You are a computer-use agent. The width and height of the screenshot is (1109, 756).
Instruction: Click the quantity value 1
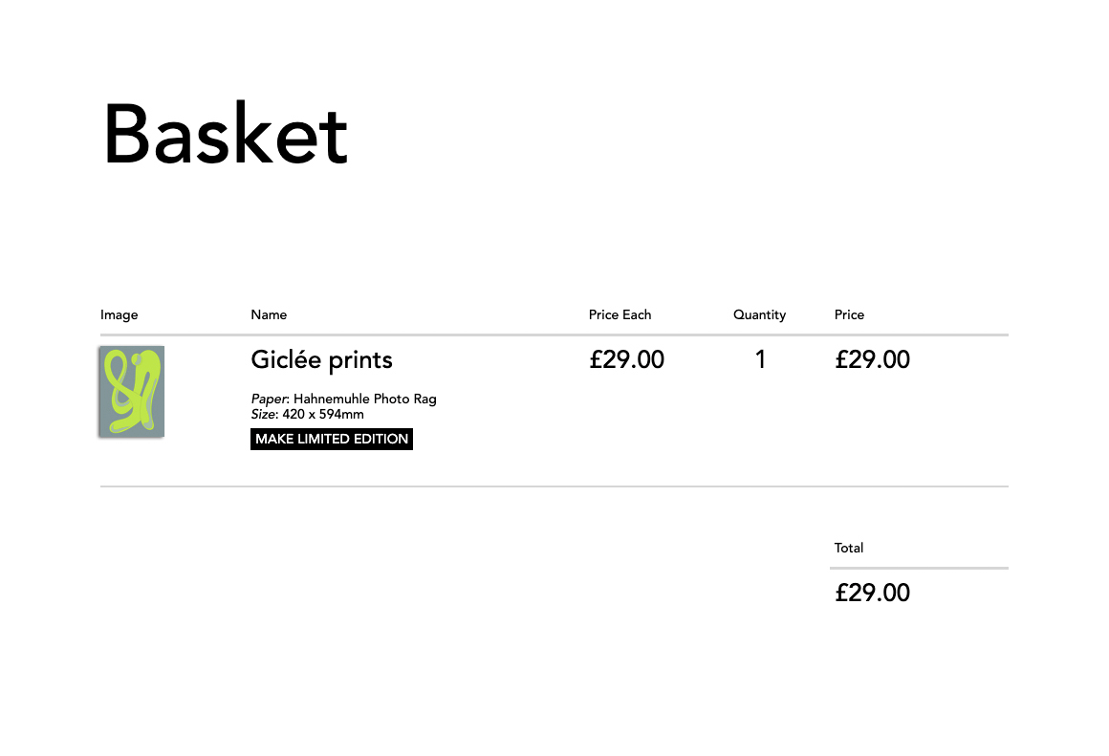point(760,360)
